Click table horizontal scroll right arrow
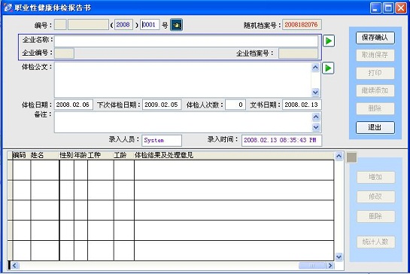This screenshot has width=410, height=274. pos(330,266)
